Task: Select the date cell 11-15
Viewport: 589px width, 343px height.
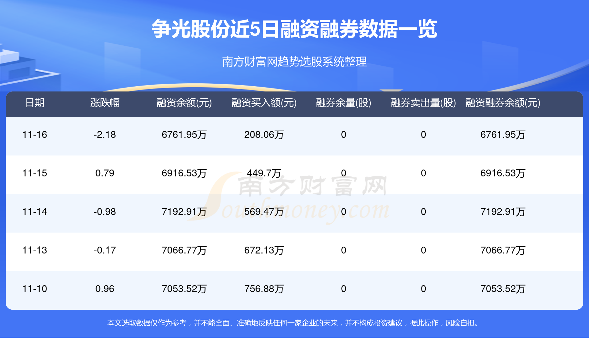Action: pos(35,173)
